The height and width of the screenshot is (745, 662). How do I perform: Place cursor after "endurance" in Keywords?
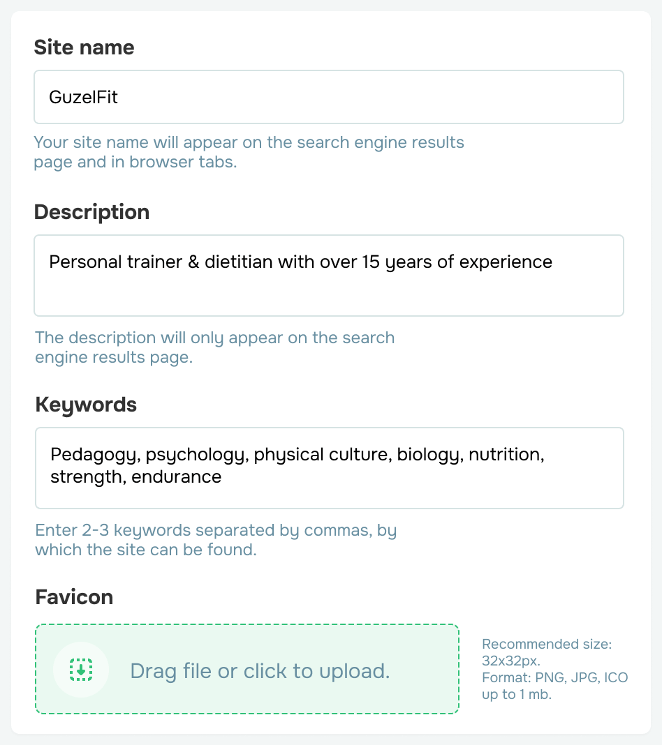[222, 477]
